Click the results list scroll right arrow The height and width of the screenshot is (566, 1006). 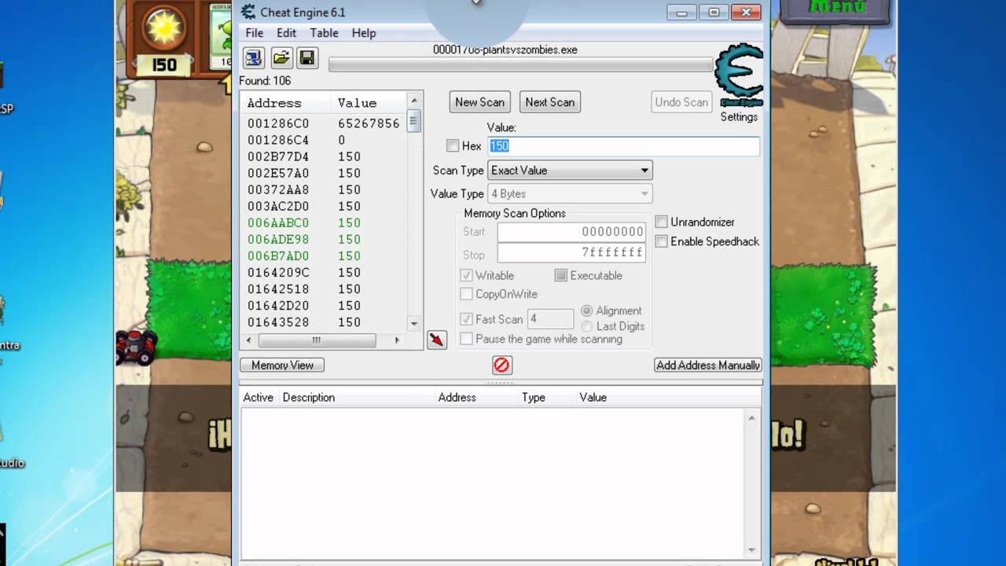397,340
